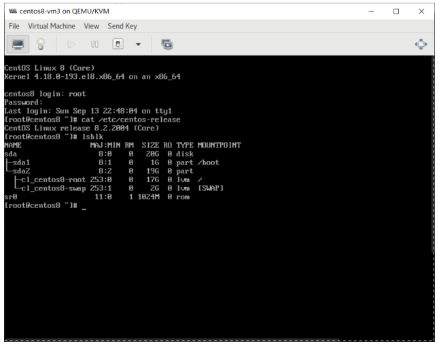439x346 pixels.
Task: Click the 'SIZE' column header
Action: click(150, 145)
